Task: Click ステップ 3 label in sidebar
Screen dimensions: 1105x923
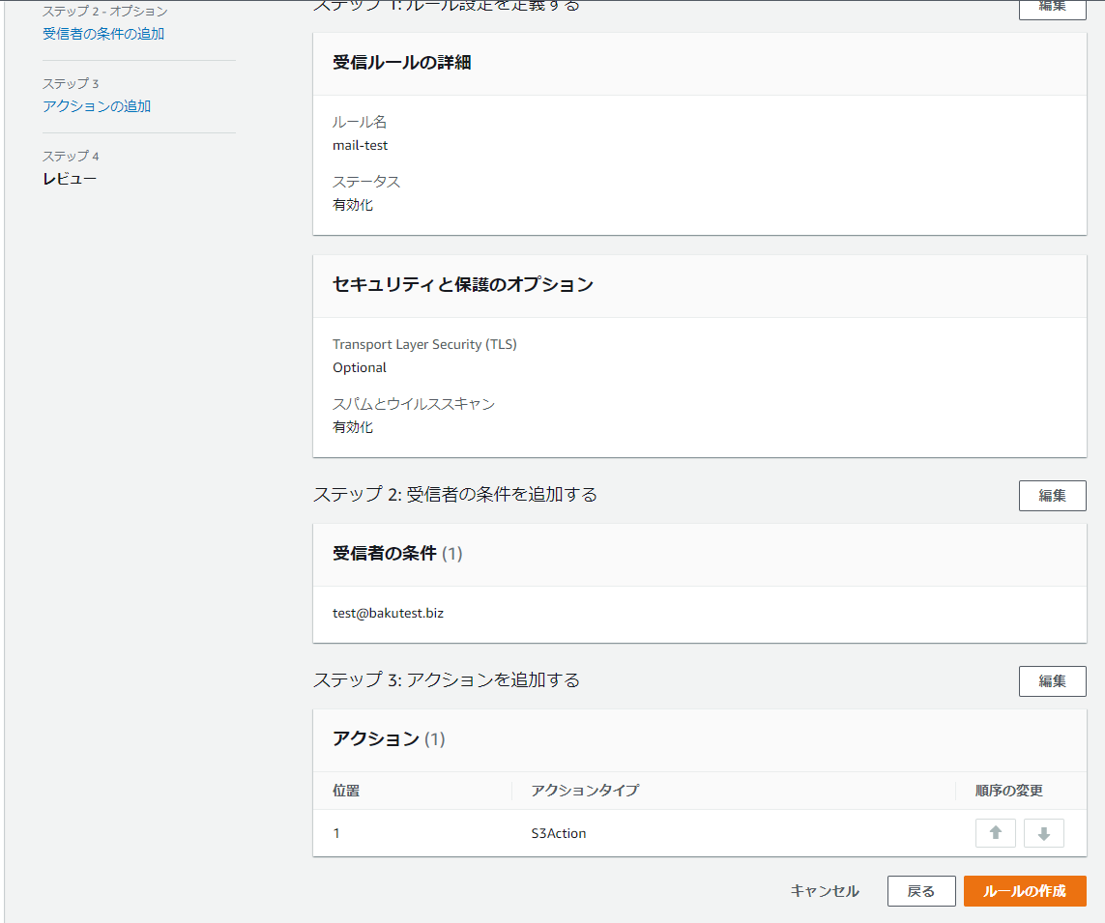Action: [x=71, y=83]
